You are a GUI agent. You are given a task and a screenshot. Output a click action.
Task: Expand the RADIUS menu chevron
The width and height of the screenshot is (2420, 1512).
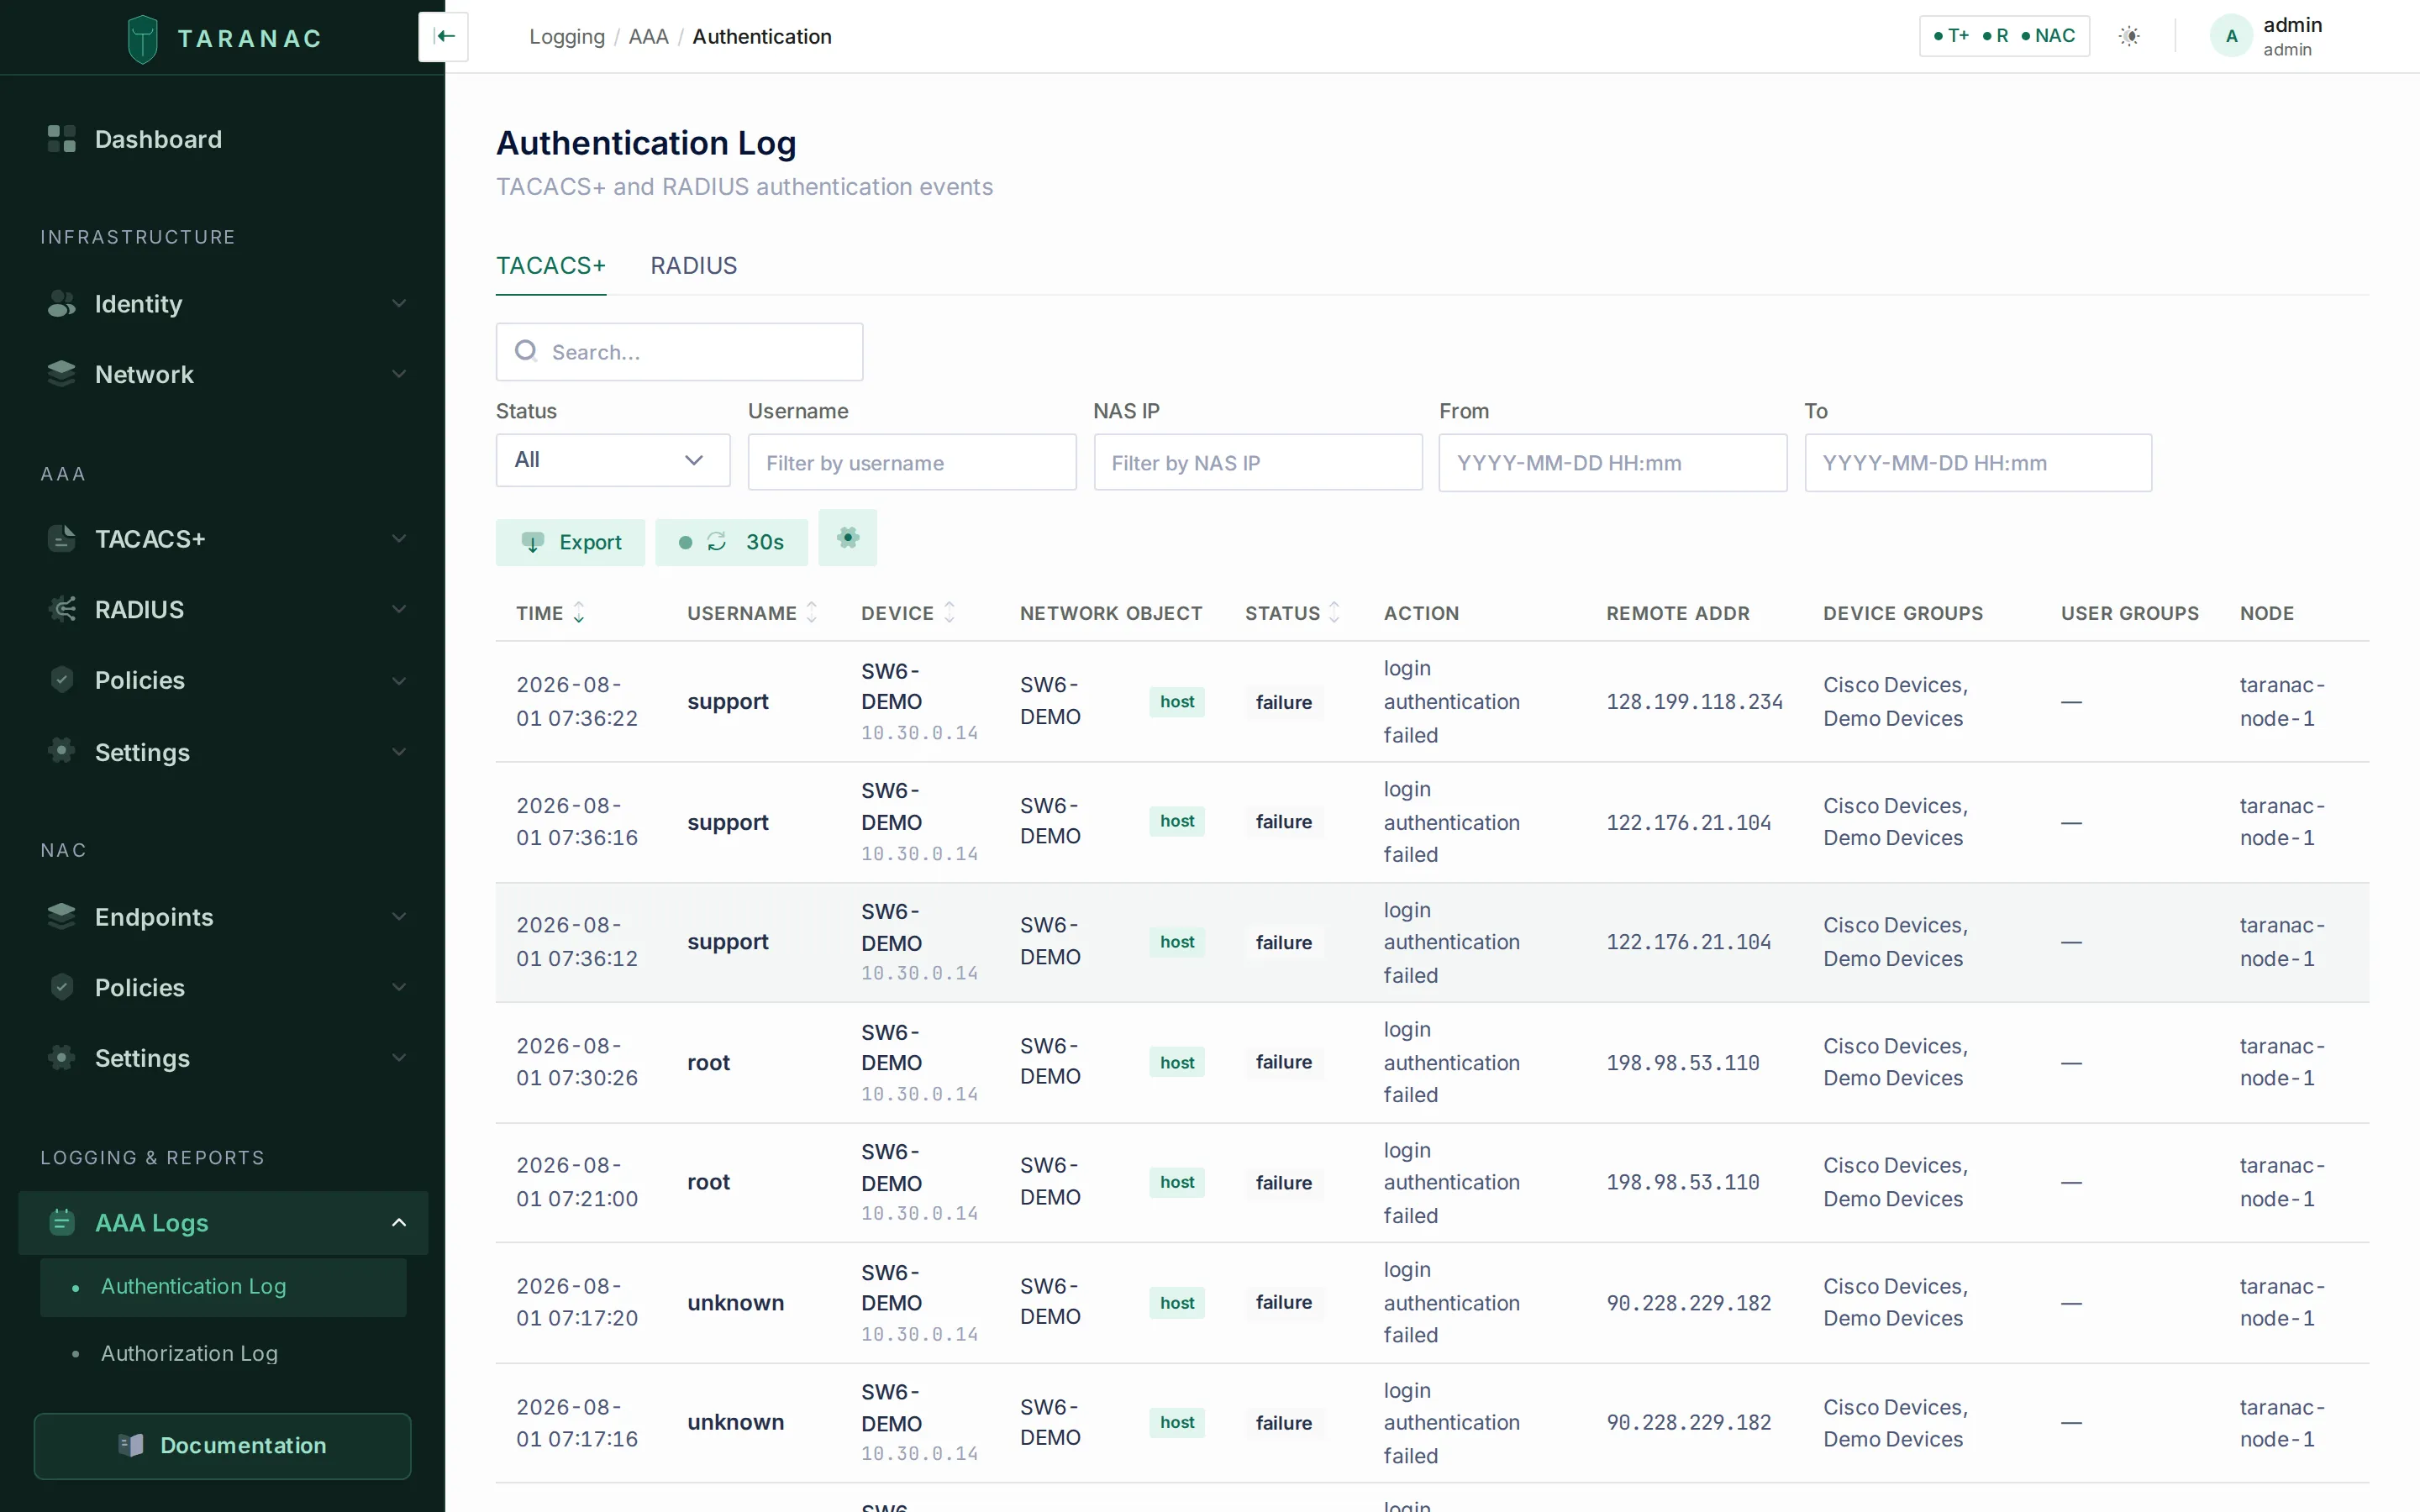point(399,609)
